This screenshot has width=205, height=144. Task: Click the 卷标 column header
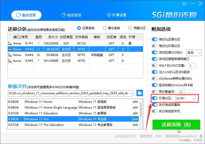click(x=97, y=37)
